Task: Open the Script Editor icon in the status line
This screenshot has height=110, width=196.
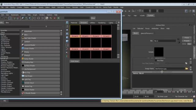Action: [x=194, y=101]
